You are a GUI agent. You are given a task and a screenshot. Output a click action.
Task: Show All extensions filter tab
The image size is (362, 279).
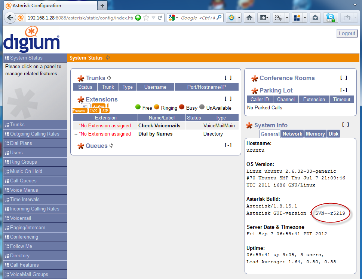(85, 106)
